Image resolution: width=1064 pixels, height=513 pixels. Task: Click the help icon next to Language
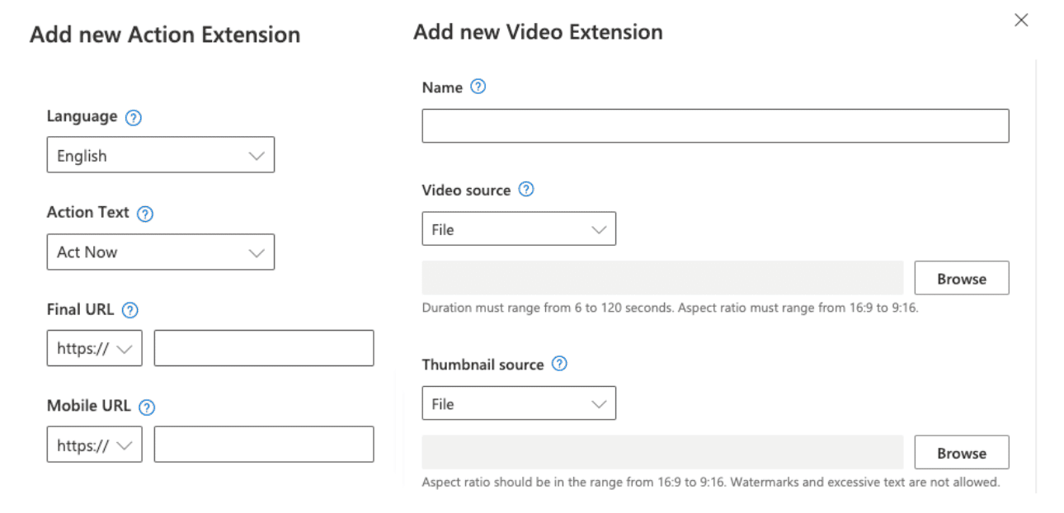click(134, 118)
